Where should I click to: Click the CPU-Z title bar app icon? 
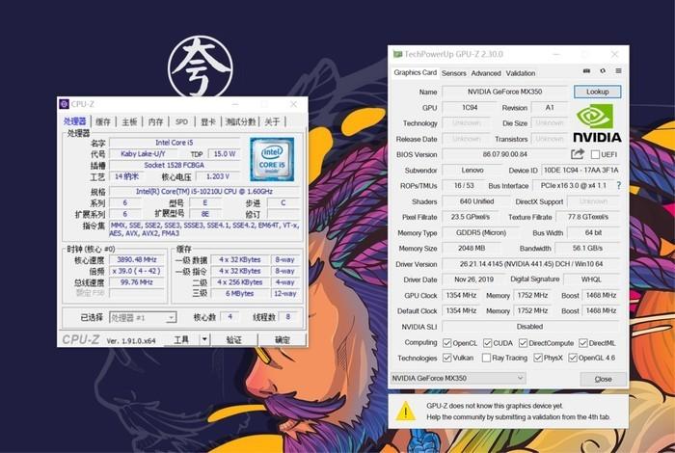[65, 104]
